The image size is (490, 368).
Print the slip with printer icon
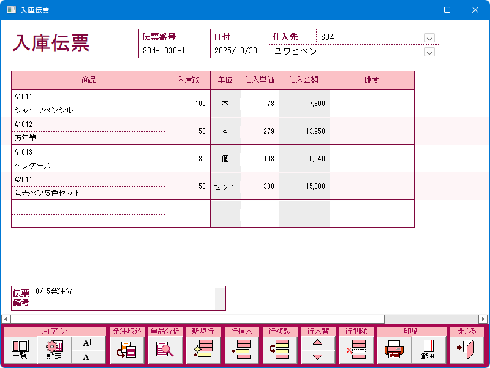tap(394, 350)
